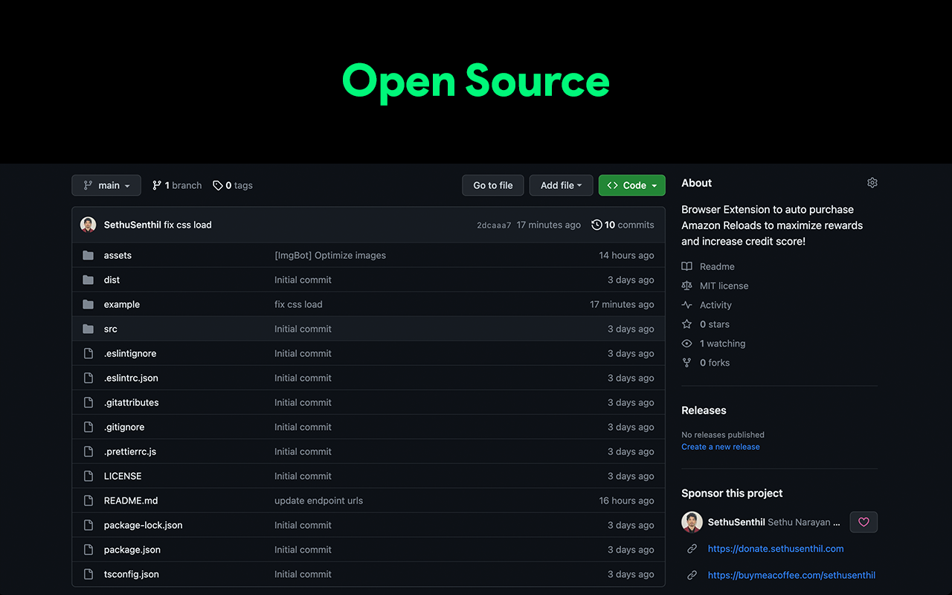This screenshot has width=952, height=595.
Task: Open the Activity link
Action: coord(715,305)
